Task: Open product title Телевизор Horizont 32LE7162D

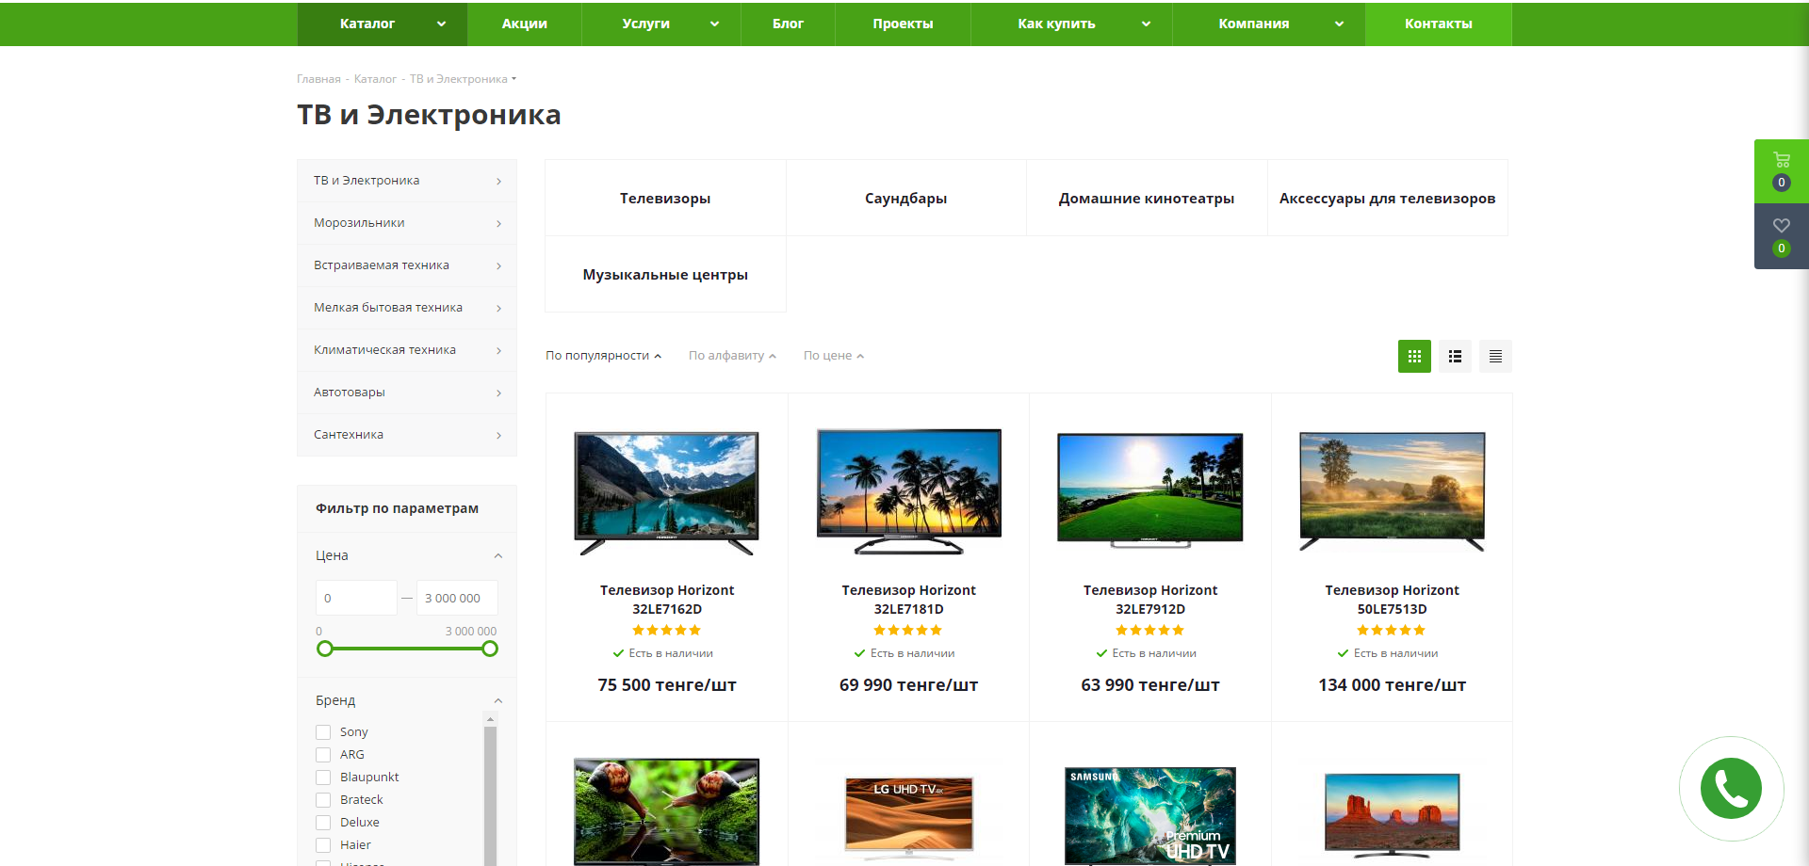Action: click(x=666, y=600)
